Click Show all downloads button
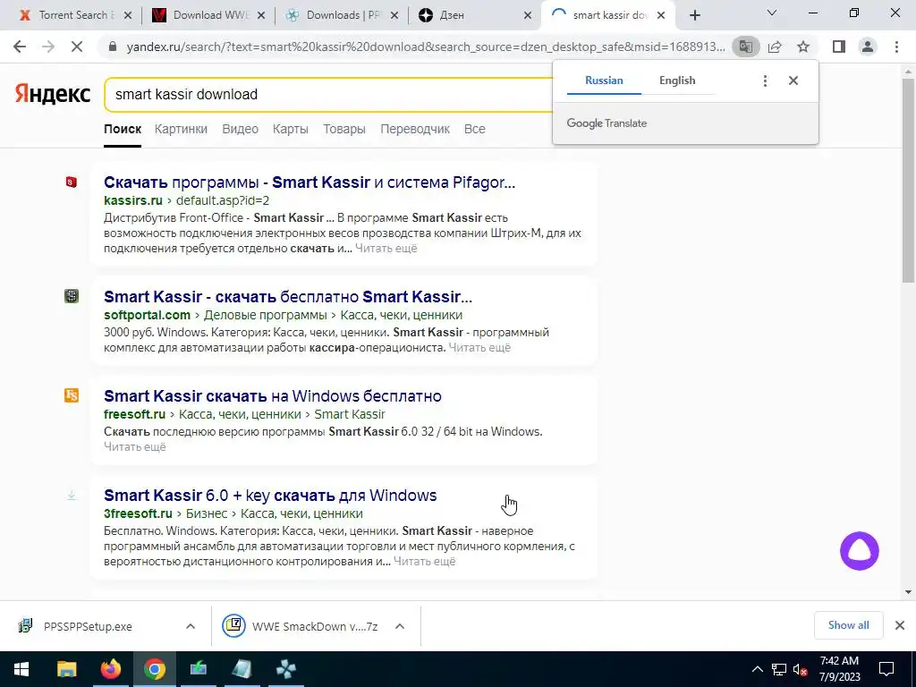 pos(848,625)
